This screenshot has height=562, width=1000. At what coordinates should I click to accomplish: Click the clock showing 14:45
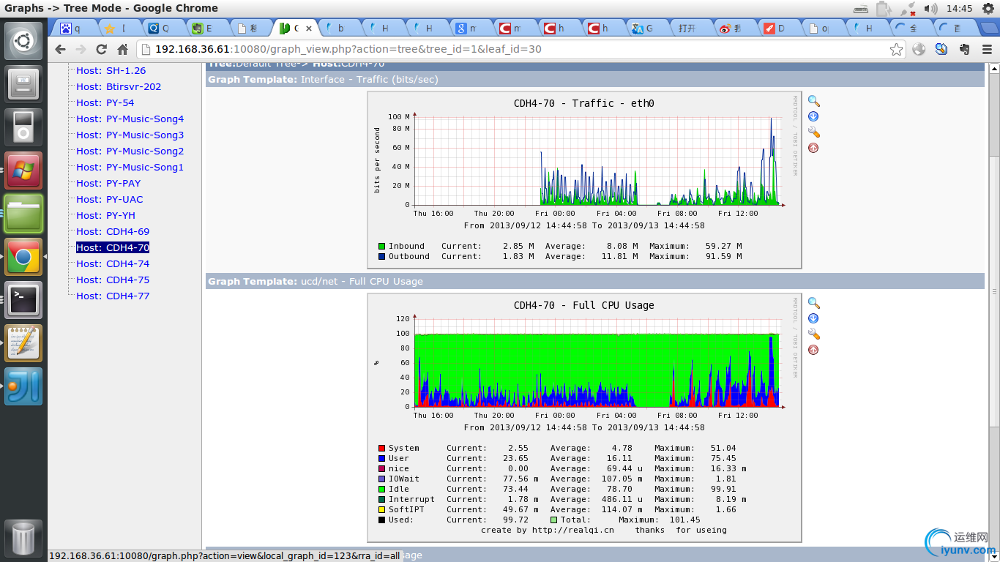click(x=959, y=8)
